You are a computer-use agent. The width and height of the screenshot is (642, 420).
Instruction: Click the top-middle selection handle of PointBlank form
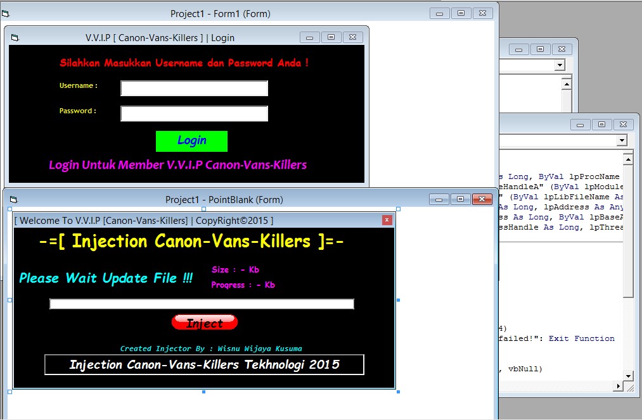coord(203,209)
